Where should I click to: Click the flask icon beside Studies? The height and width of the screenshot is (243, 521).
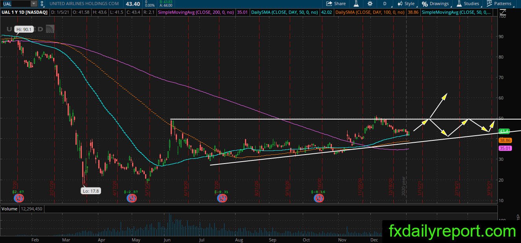click(x=459, y=4)
